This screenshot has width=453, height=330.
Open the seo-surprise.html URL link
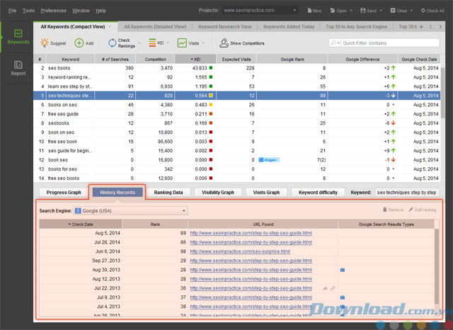(239, 251)
